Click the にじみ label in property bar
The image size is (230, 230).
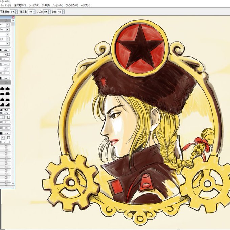click(39, 11)
